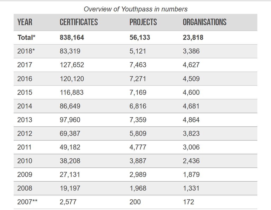This screenshot has width=271, height=210.
Task: Select total certificates value 838,164
Action: (x=72, y=38)
